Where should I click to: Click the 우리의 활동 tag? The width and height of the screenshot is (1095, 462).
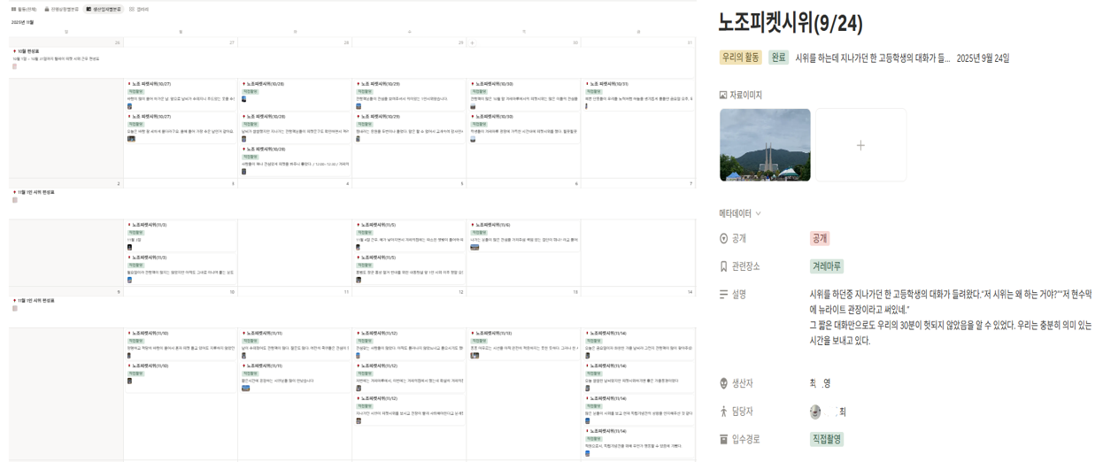741,58
